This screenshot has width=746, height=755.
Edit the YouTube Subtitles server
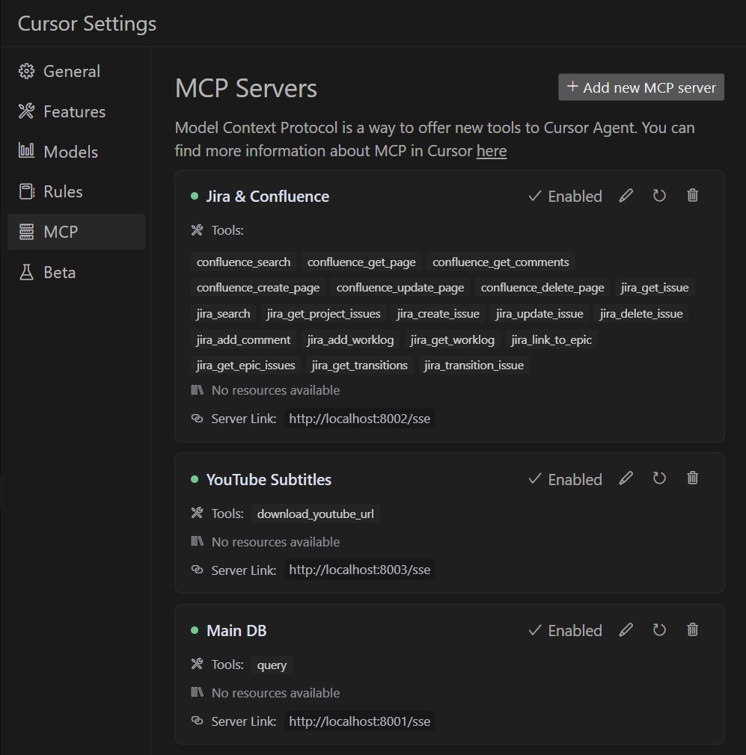(x=626, y=478)
